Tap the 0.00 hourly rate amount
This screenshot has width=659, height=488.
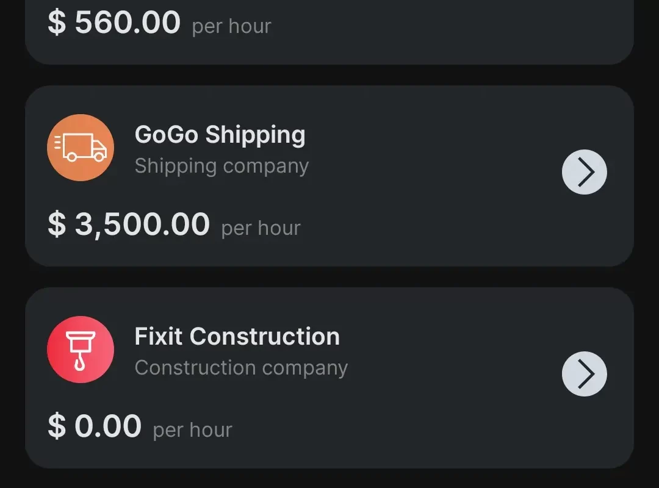tap(107, 426)
